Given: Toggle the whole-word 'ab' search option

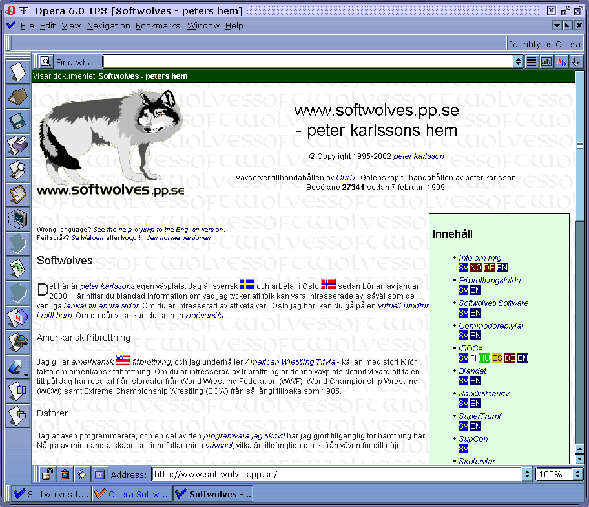Looking at the screenshot, I should [x=546, y=62].
